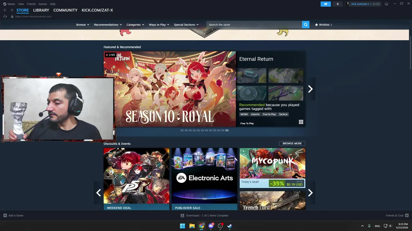This screenshot has width=412, height=231.
Task: Open the Trench Lord game card
Action: point(273,201)
